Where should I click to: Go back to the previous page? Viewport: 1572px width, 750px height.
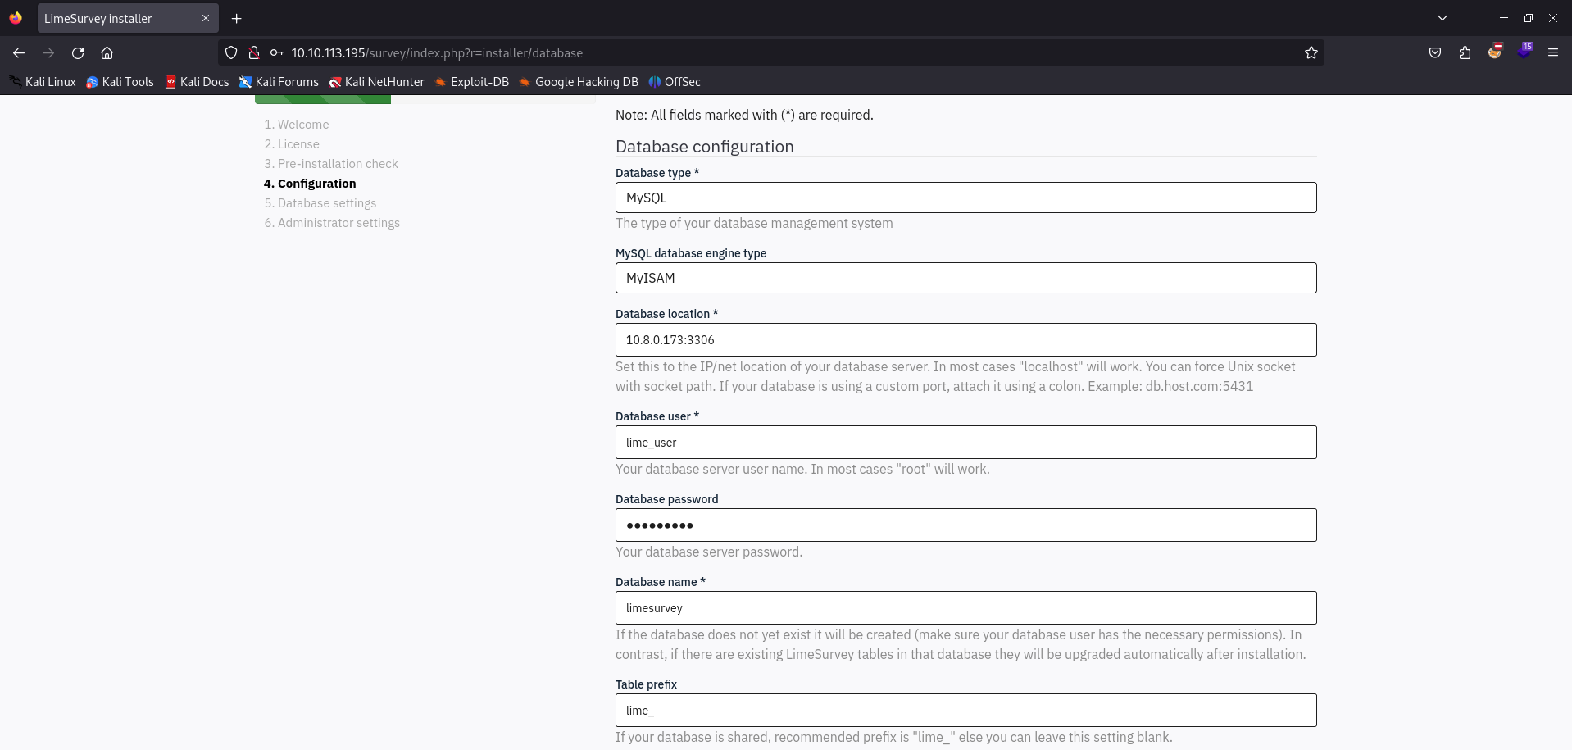[x=19, y=53]
